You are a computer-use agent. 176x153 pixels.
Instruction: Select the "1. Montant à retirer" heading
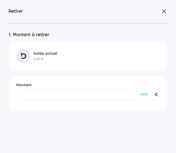(29, 35)
